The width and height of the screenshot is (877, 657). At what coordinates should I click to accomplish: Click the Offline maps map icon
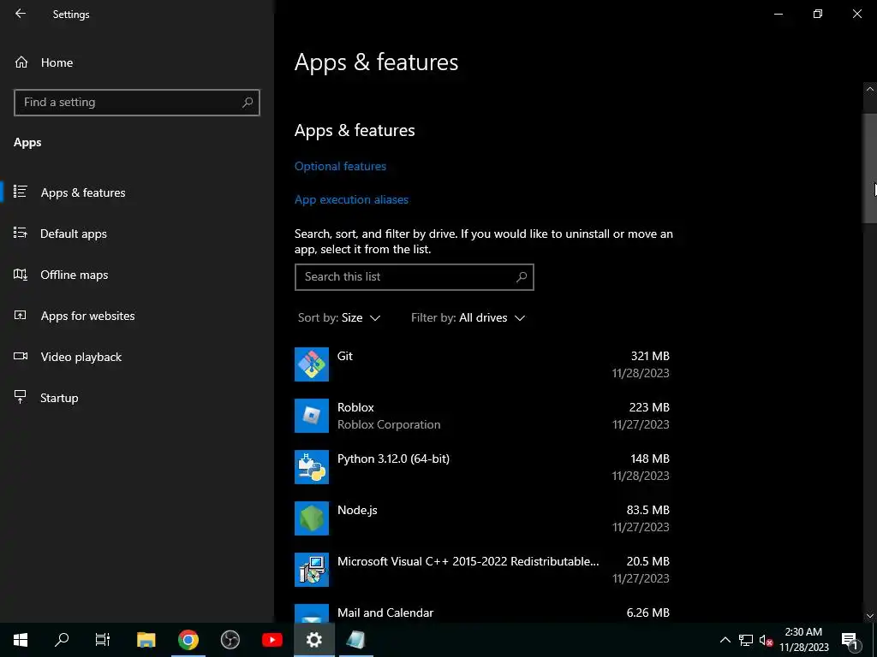pyautogui.click(x=21, y=274)
